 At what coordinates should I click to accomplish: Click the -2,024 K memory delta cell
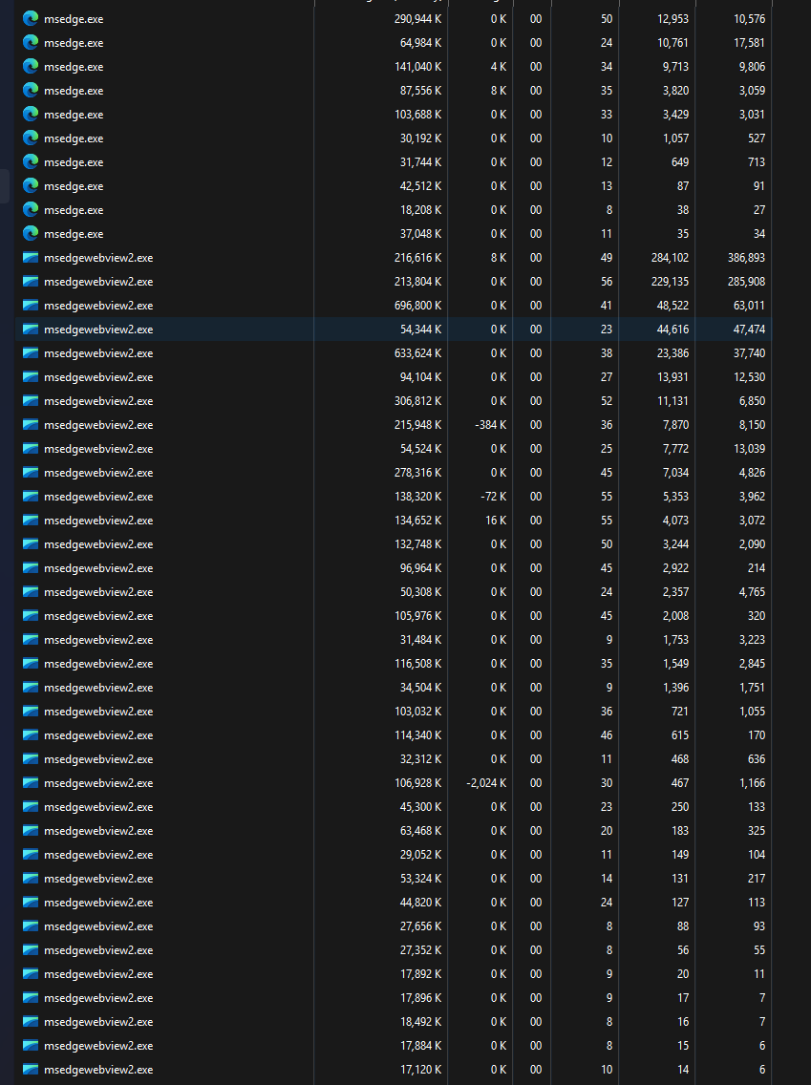[486, 782]
